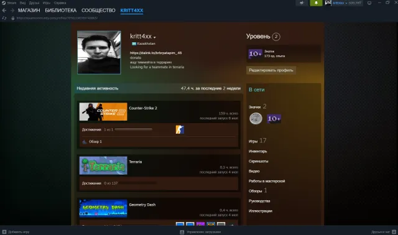Open the Иллюстрации link
Image resolution: width=398 pixels, height=235 pixels.
point(261,211)
